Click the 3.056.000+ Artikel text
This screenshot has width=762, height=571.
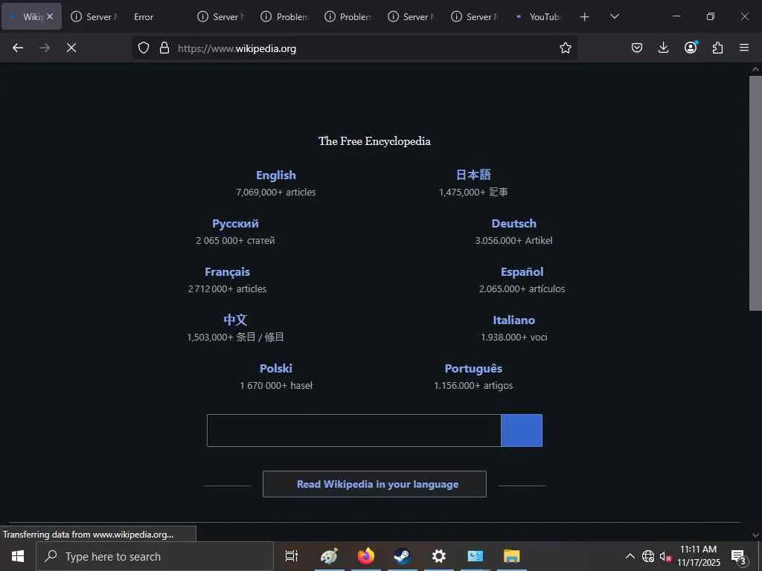513,240
